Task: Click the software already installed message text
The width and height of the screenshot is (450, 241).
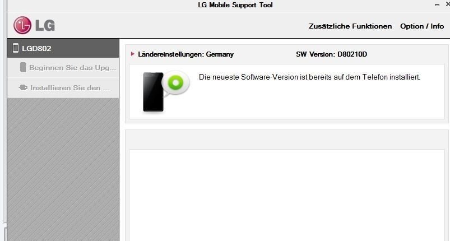Action: pos(309,77)
